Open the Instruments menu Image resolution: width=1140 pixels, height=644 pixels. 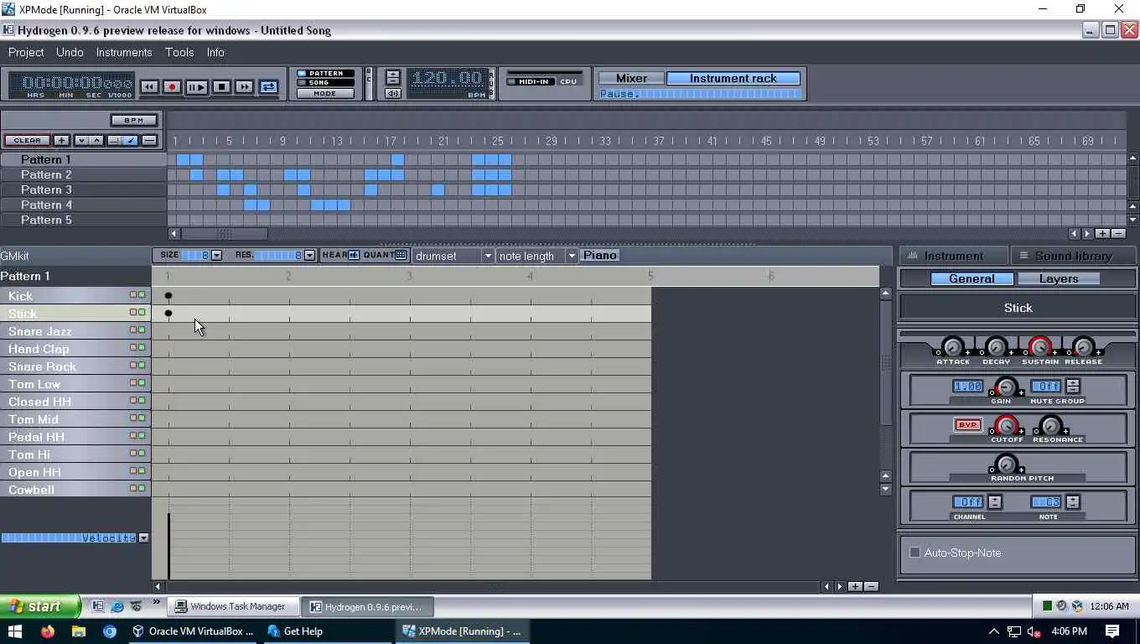tap(124, 52)
